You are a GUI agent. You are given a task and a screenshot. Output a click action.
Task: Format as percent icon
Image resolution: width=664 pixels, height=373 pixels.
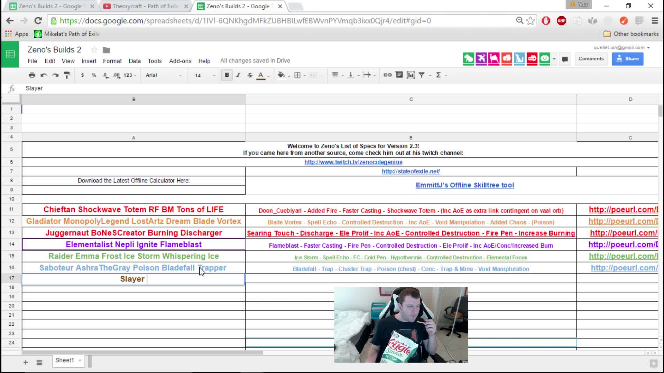(x=94, y=75)
